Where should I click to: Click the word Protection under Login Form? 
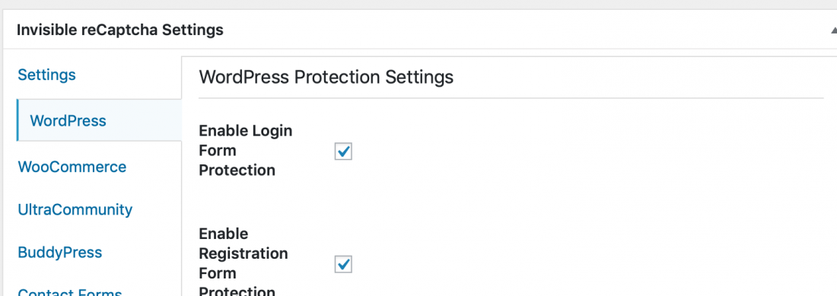point(237,170)
